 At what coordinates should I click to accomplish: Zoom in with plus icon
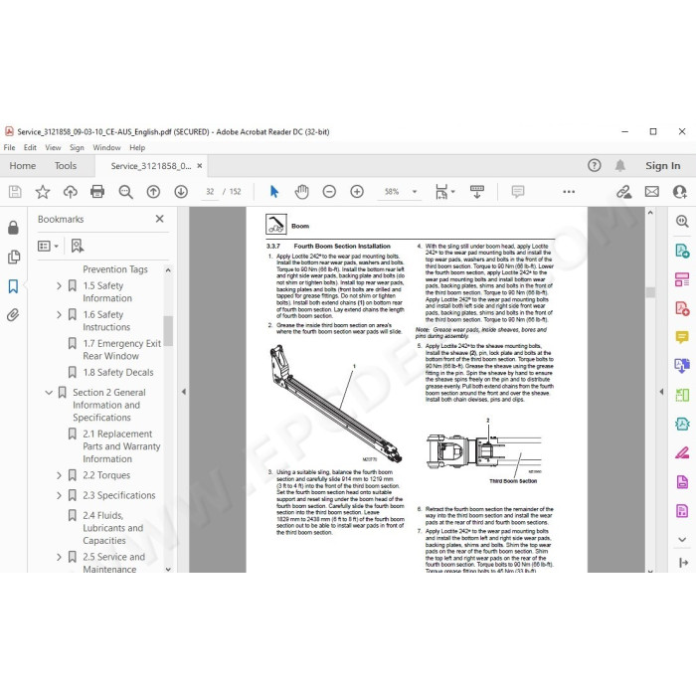pos(357,192)
